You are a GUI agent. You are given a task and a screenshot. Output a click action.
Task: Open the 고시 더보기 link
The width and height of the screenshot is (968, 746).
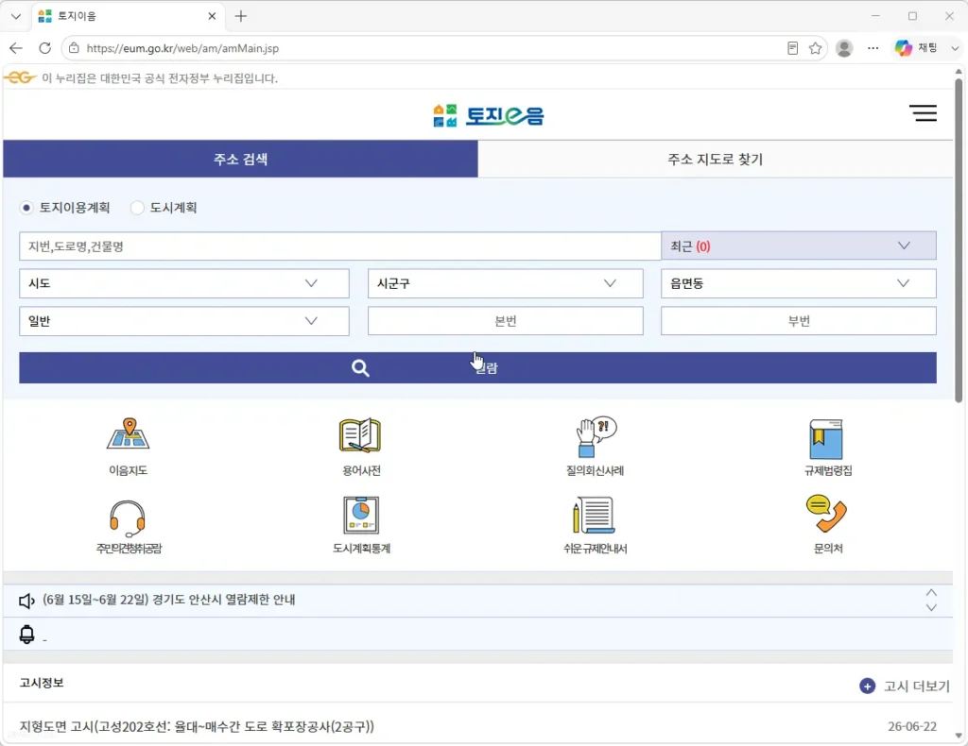point(905,687)
